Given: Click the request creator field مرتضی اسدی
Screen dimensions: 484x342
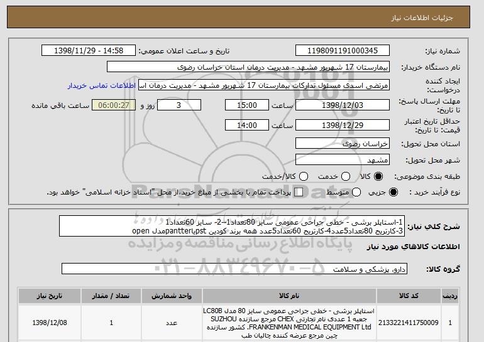Looking at the screenshot, I should coord(264,85).
